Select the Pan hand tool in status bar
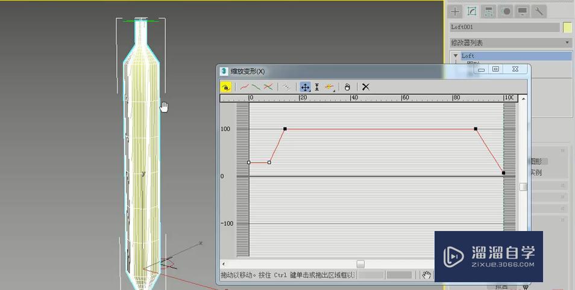The height and width of the screenshot is (290, 575). tap(426, 275)
